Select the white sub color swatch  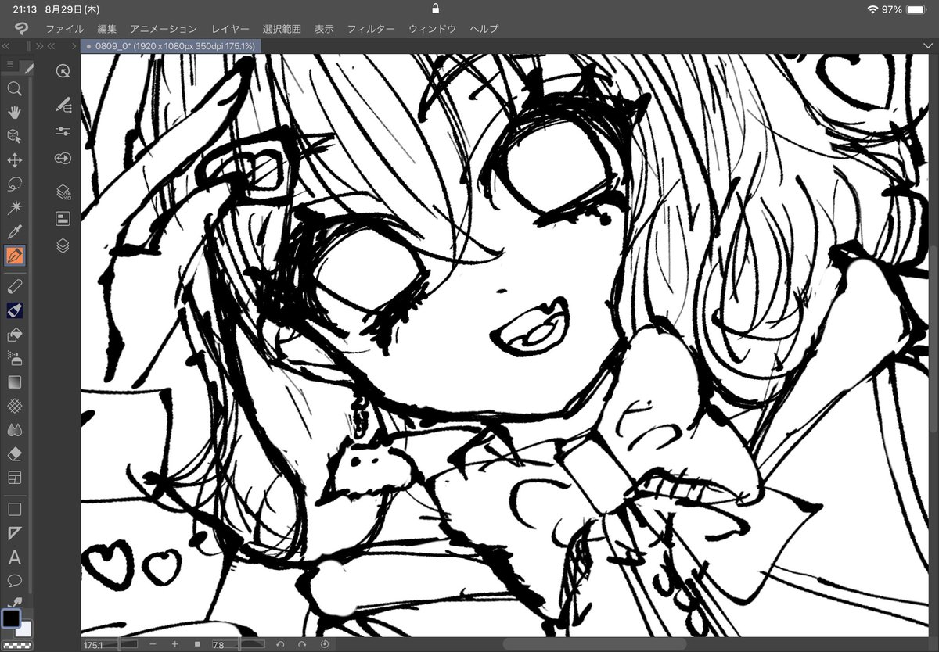tap(26, 629)
